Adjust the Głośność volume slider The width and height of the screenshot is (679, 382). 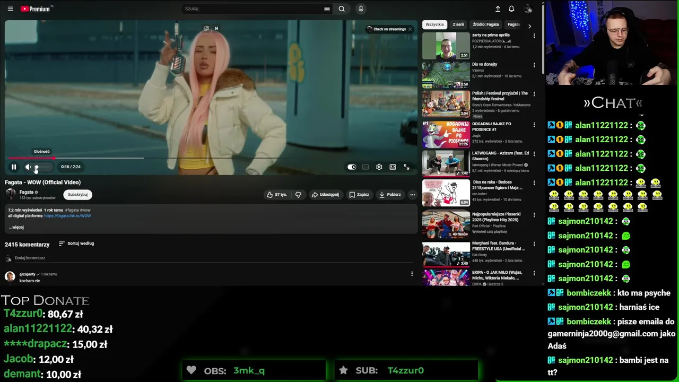tap(42, 167)
